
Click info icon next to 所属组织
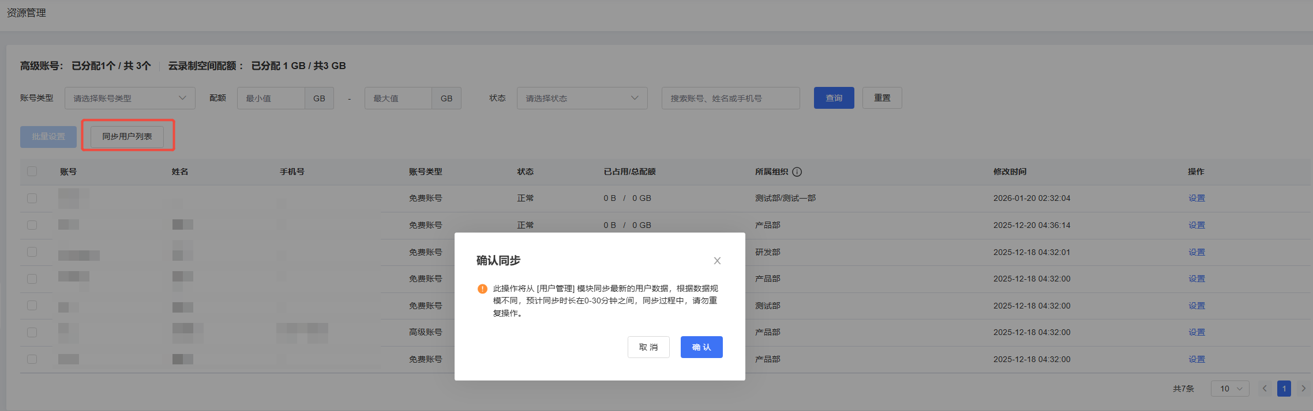point(797,172)
